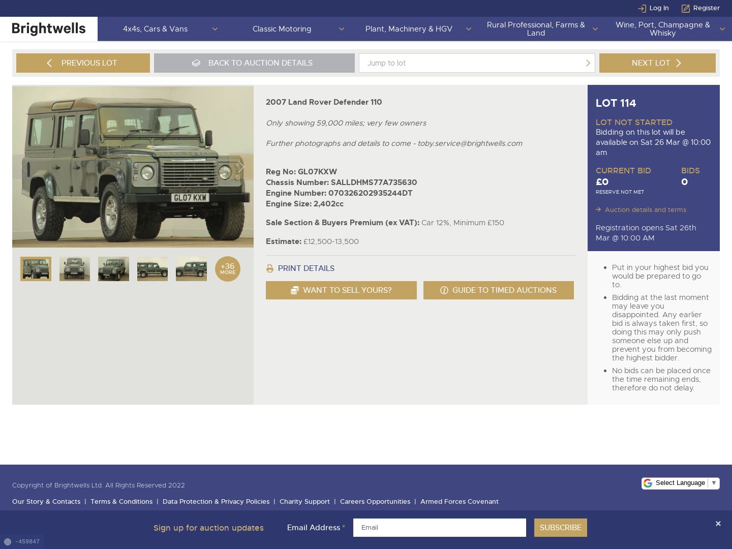
Task: Click the Log In link
Action: pos(659,8)
